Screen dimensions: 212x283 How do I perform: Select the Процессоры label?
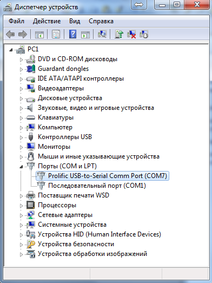pos(57,205)
